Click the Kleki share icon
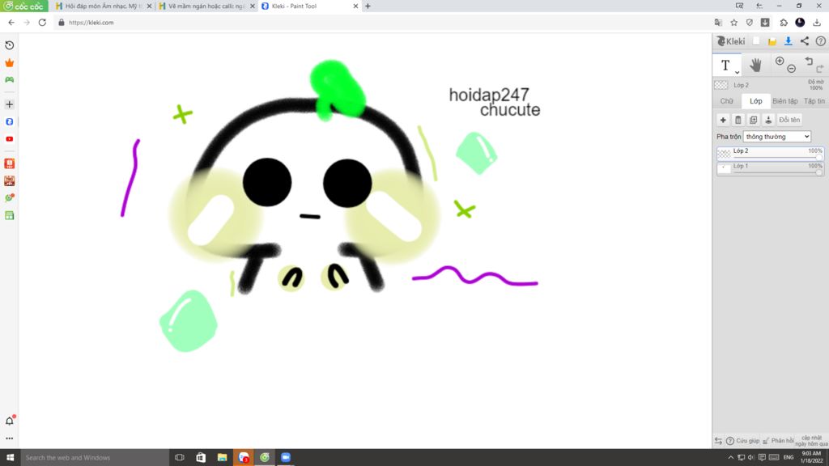Viewport: 829px width, 466px height. (x=804, y=41)
